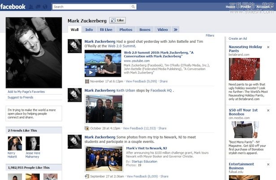This screenshot has width=276, height=180.
Task: Switch to the Photos tab
Action: click(125, 29)
